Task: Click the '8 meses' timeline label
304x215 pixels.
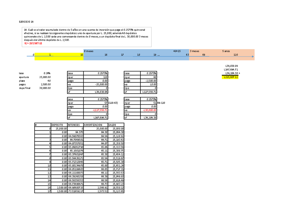Action: pos(88,51)
